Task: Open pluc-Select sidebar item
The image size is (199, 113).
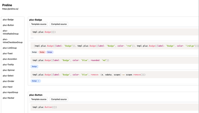Action: pyautogui.click(x=9, y=76)
